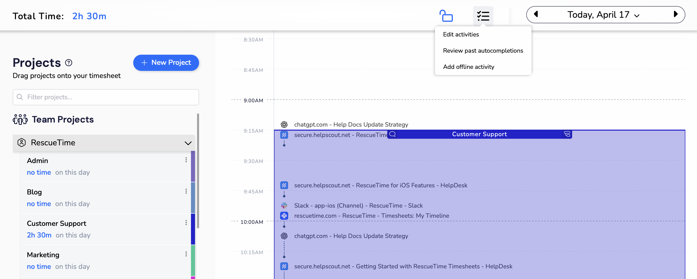Click the Projects help question mark icon

coord(69,63)
